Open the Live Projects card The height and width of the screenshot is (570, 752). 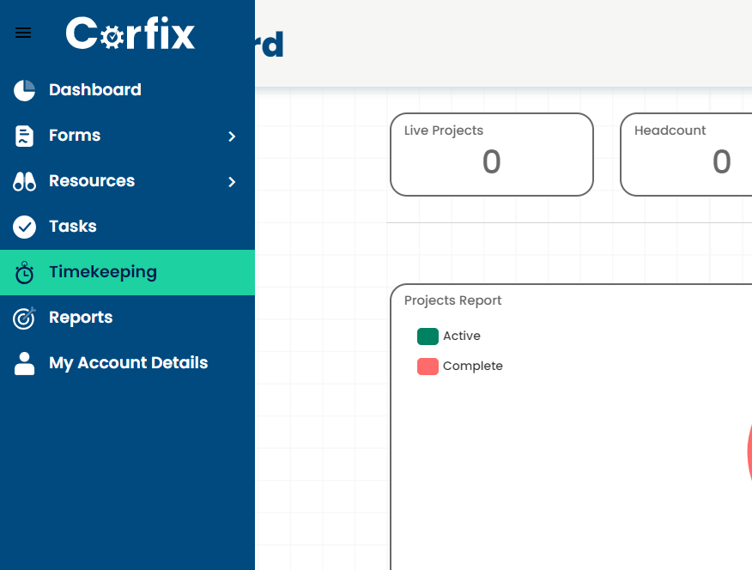[491, 155]
